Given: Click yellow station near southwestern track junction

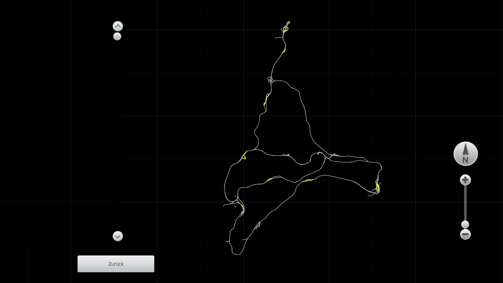Looking at the screenshot, I should pyautogui.click(x=243, y=209).
